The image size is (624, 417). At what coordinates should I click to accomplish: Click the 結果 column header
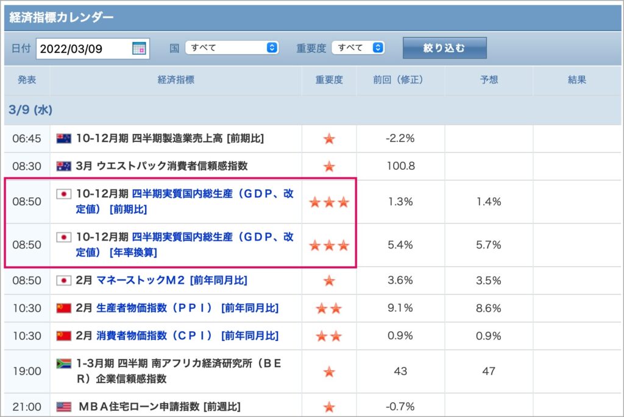577,80
